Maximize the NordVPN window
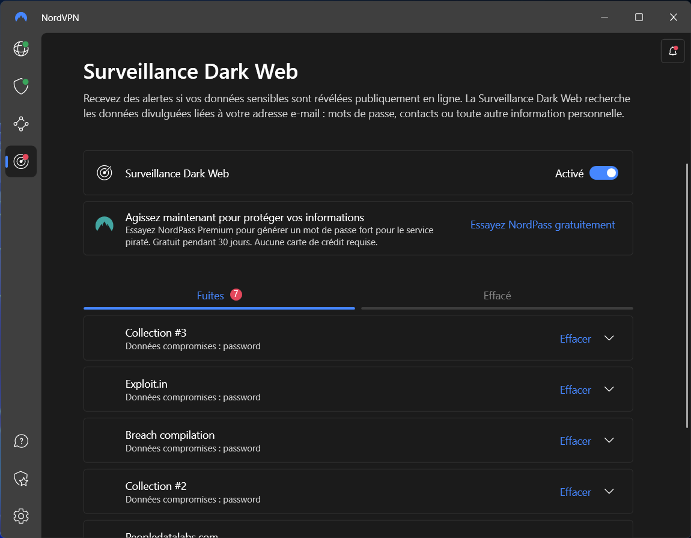The image size is (691, 538). 639,17
